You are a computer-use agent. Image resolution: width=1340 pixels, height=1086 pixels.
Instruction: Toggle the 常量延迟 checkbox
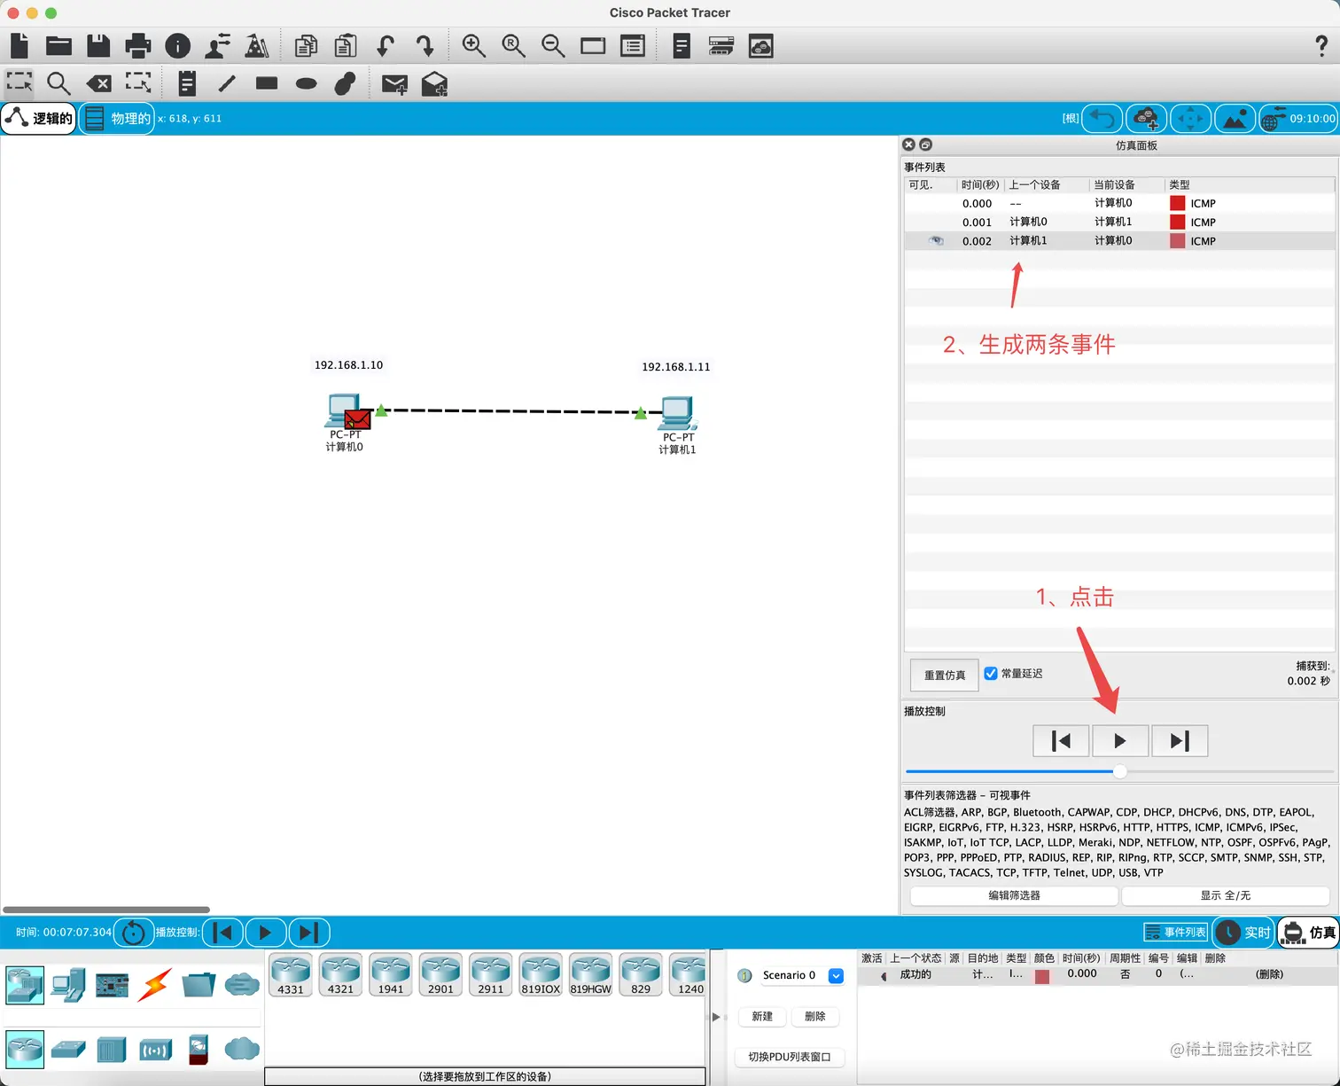point(991,674)
